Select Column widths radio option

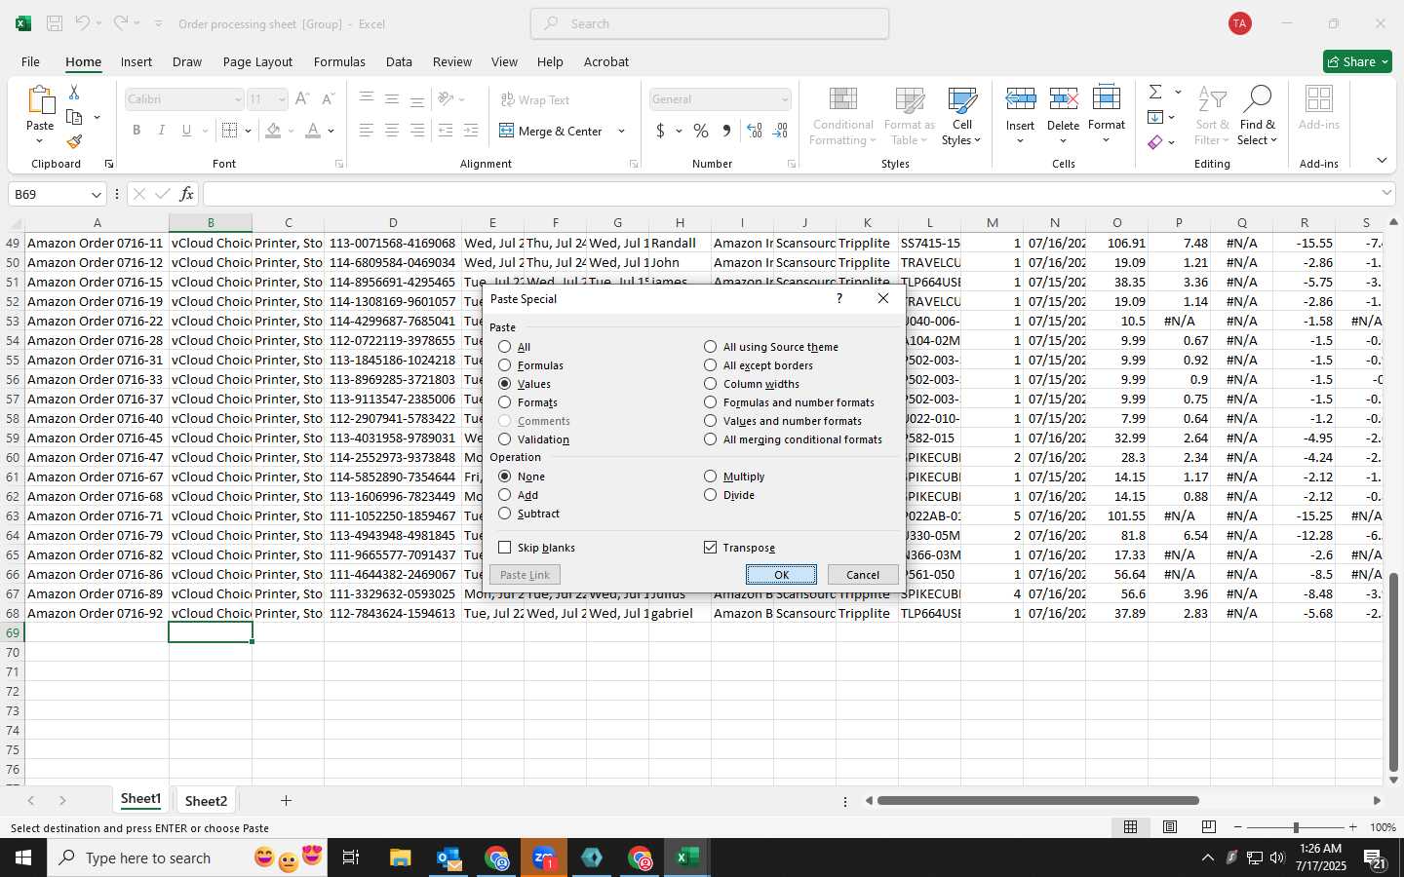(x=711, y=384)
